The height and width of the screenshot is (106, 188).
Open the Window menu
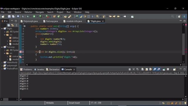[78, 12]
